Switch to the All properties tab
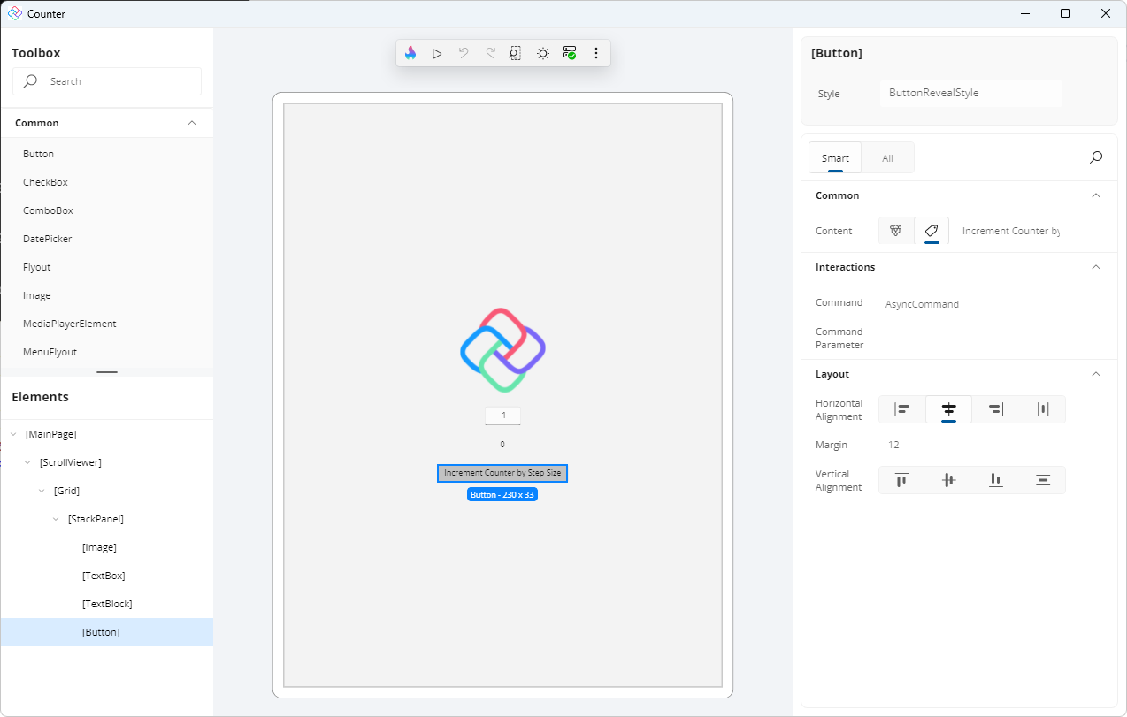This screenshot has width=1127, height=717. tap(887, 157)
